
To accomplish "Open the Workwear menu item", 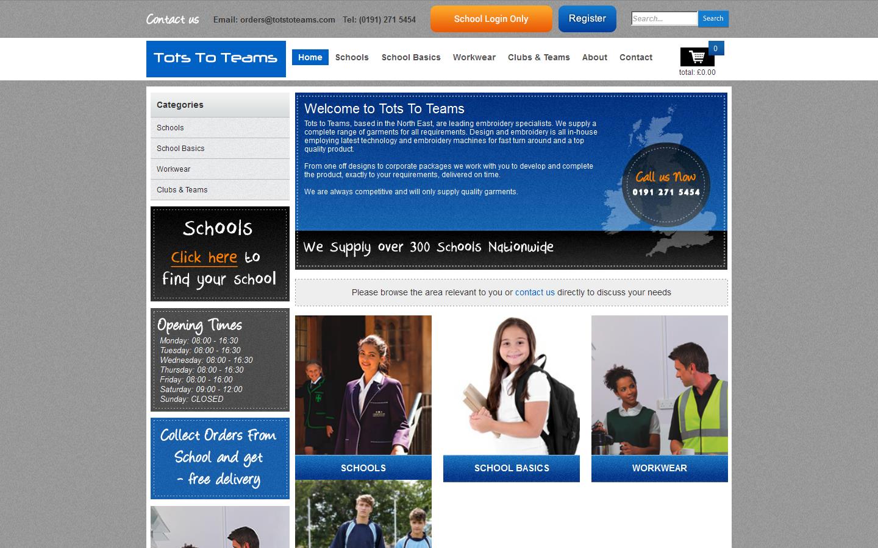I will click(x=474, y=57).
